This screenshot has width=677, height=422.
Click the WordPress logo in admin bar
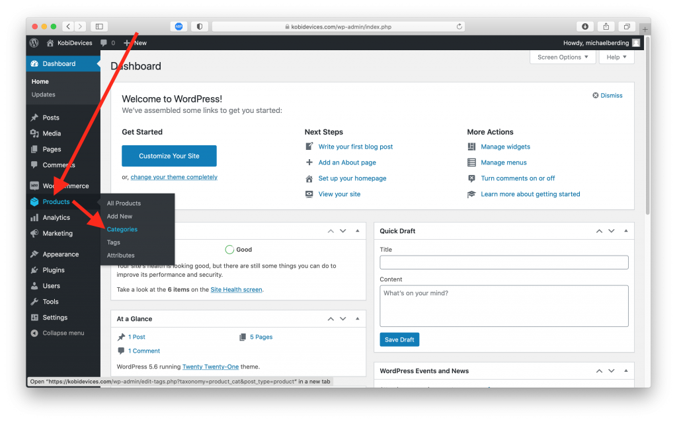pos(34,43)
